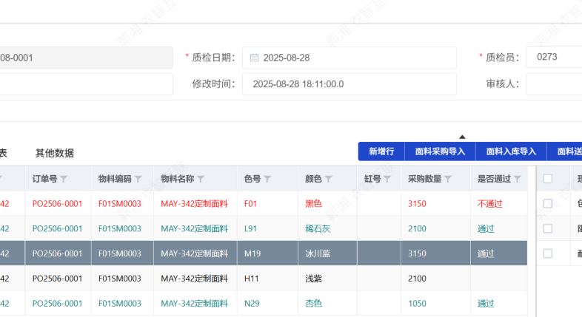Viewport: 582px width, 317px height.
Task: Set the 质检日期 field showing 2025-08-28
Action: pyautogui.click(x=349, y=58)
